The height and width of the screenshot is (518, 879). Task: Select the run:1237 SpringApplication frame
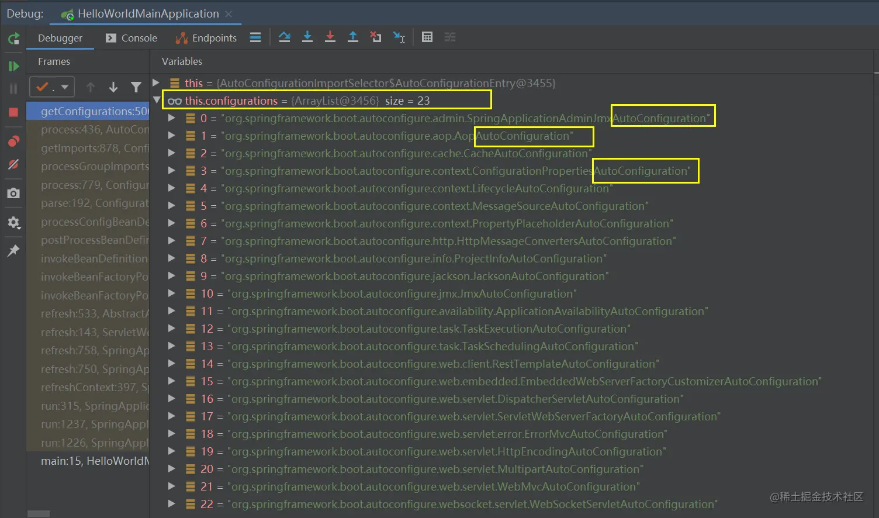pos(88,424)
